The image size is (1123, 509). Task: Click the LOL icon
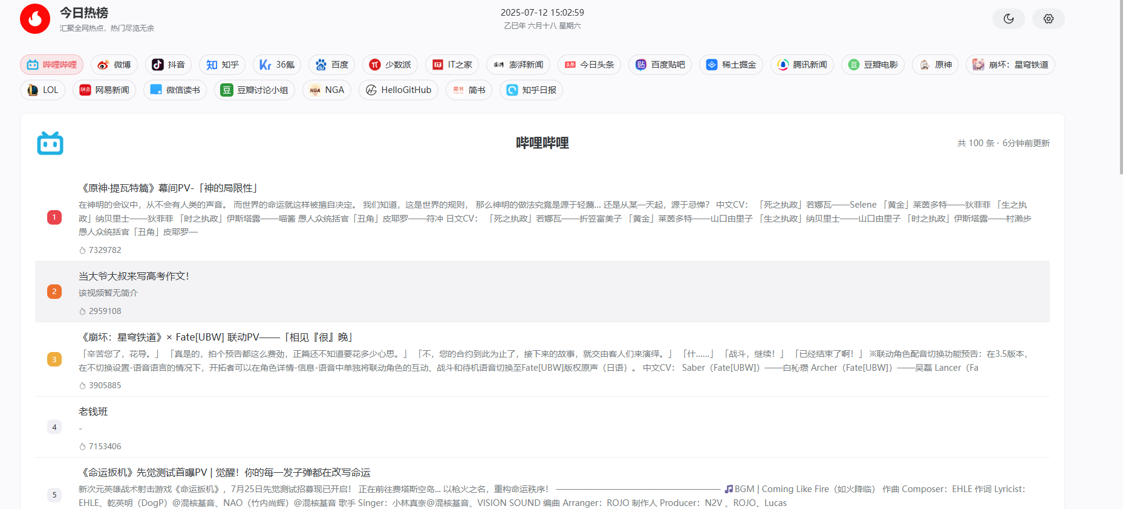pyautogui.click(x=33, y=90)
